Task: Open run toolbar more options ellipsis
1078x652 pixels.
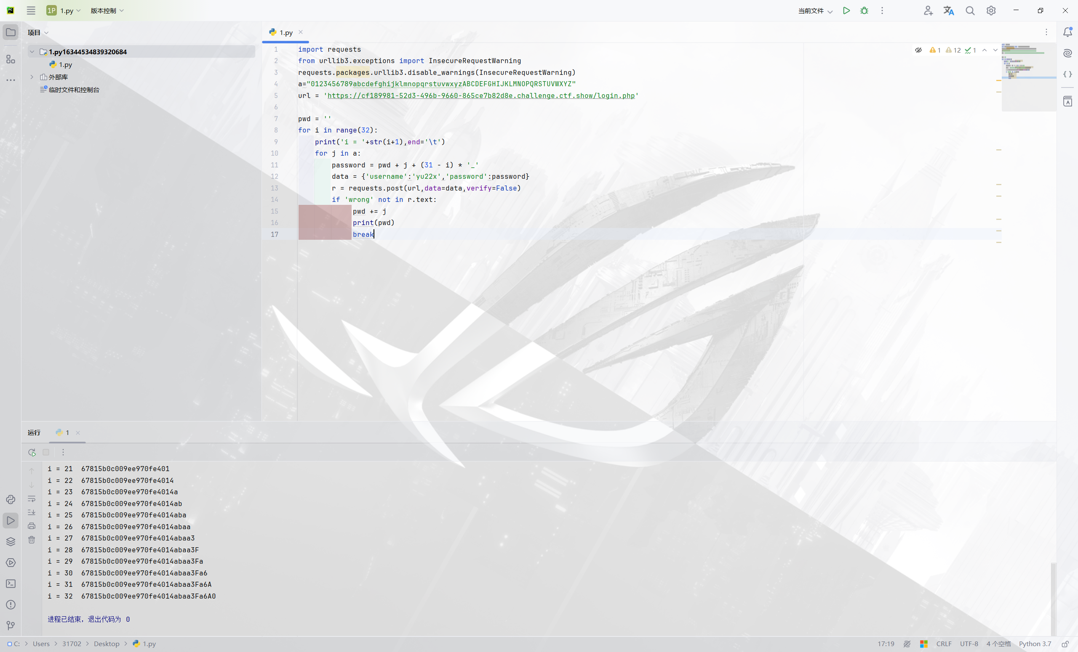Action: tap(63, 452)
